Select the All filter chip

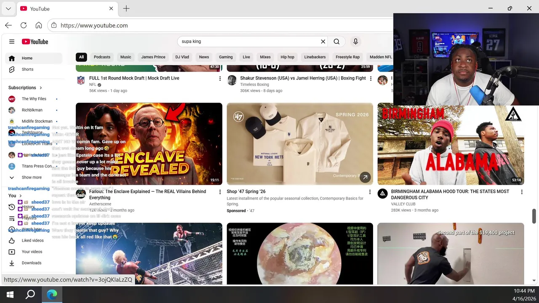coord(81,57)
